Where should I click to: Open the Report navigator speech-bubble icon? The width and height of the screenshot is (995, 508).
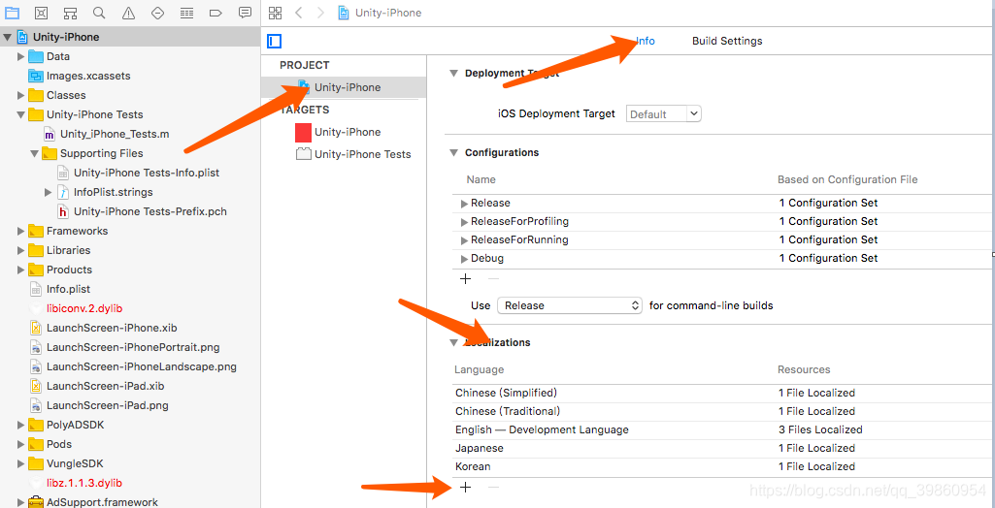245,13
